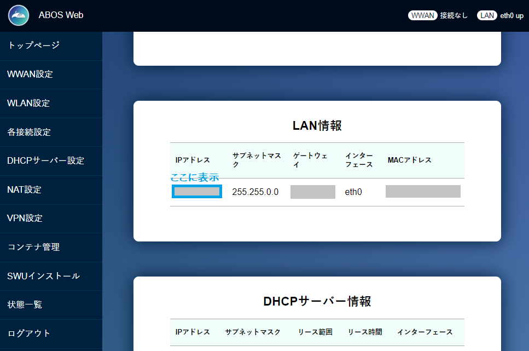The height and width of the screenshot is (351, 529).
Task: Click the ABOS Web logo icon
Action: click(19, 15)
